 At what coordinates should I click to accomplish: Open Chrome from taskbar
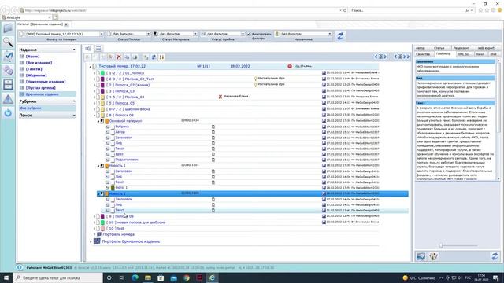pos(187,277)
